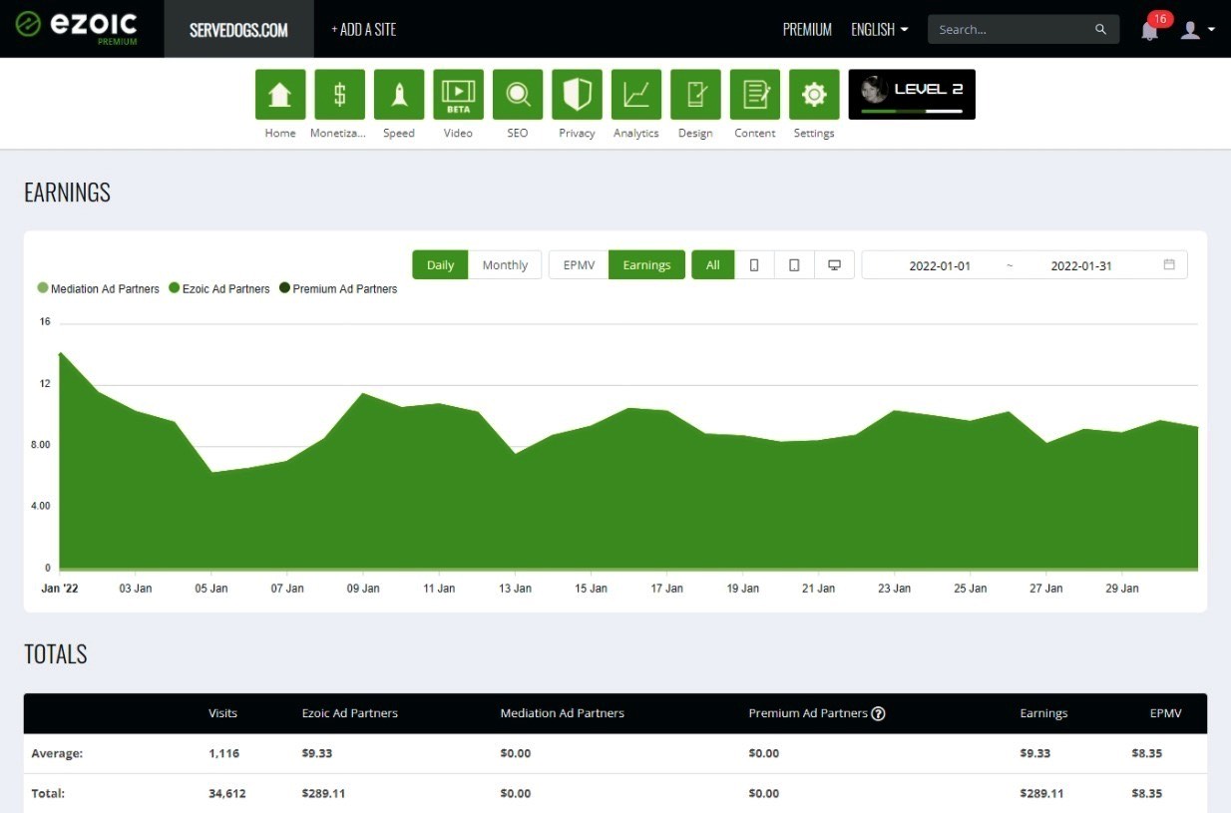Open the PREMIUM link in header
Image resolution: width=1231 pixels, height=813 pixels.
click(x=807, y=30)
